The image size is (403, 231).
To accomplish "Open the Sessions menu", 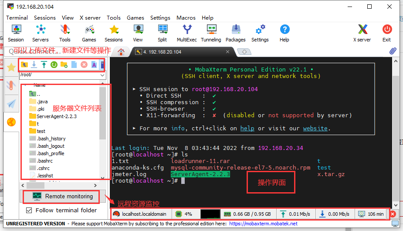I will [45, 18].
